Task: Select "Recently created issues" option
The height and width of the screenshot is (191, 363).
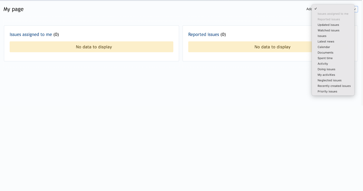Action: click(334, 86)
